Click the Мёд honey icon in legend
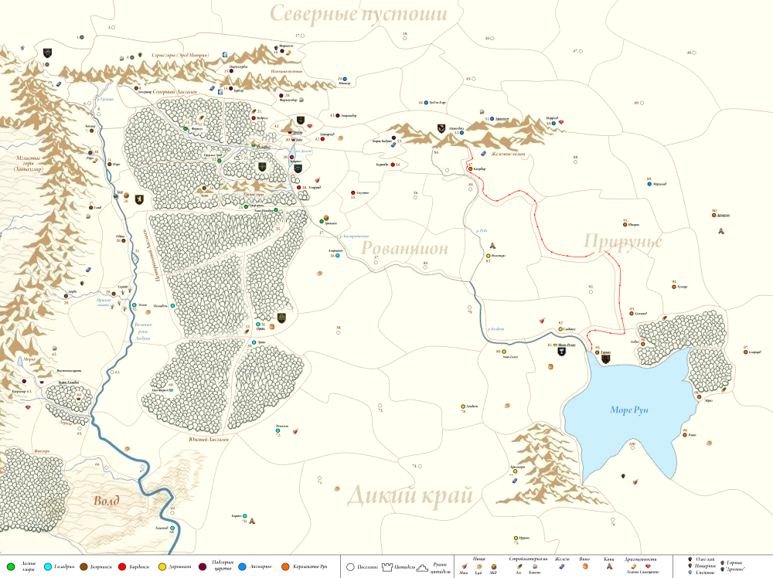 (494, 566)
